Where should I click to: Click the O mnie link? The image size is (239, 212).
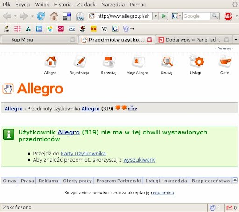tap(132, 107)
